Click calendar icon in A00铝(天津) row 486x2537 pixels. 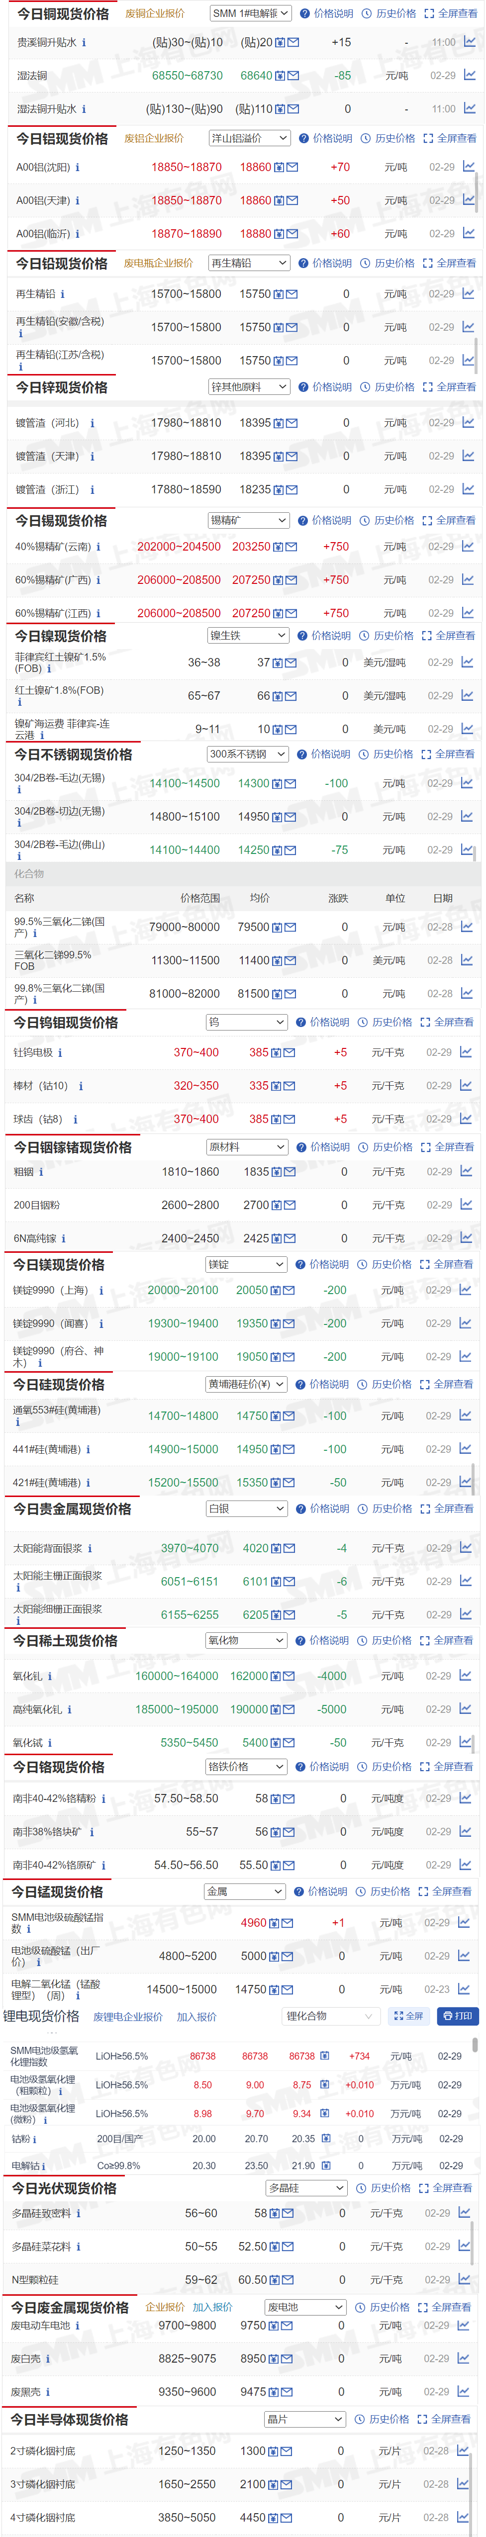(x=280, y=201)
